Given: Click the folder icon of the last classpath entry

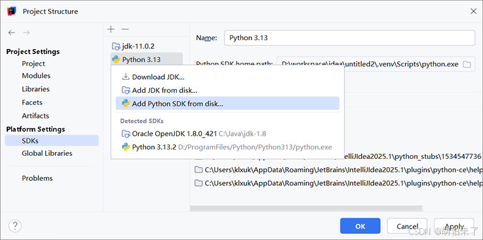Looking at the screenshot, I should pyautogui.click(x=199, y=183).
